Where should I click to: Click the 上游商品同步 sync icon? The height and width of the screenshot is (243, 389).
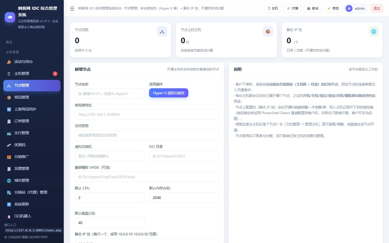click(x=9, y=109)
